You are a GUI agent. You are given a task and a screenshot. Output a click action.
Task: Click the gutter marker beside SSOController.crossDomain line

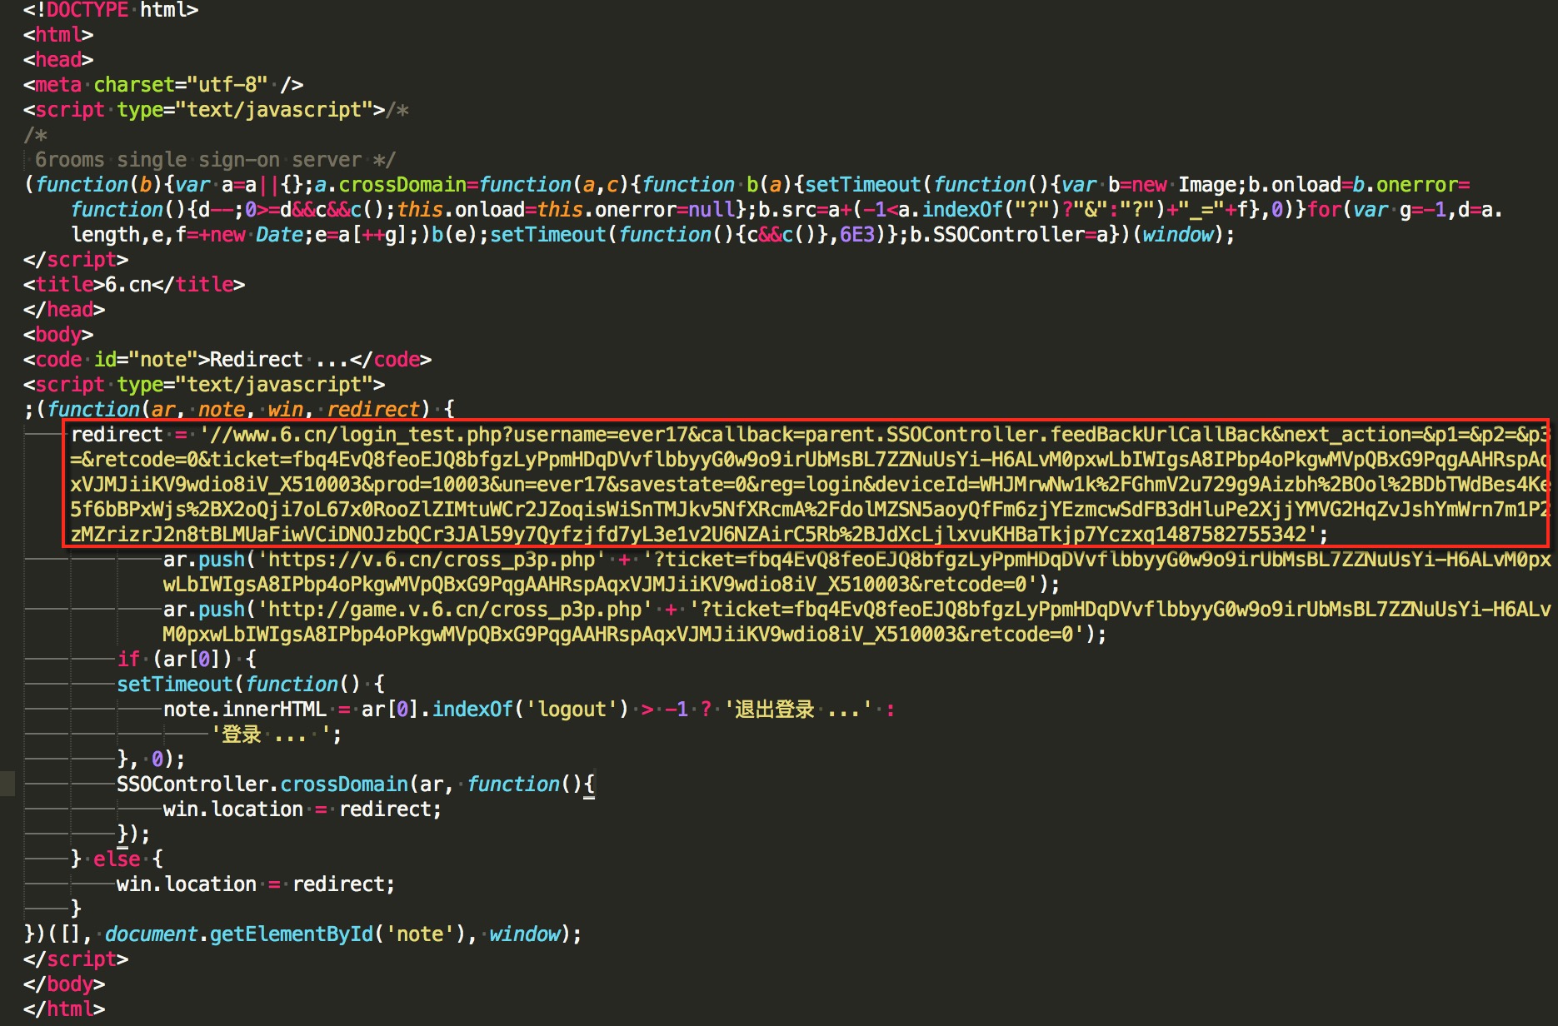(x=7, y=784)
